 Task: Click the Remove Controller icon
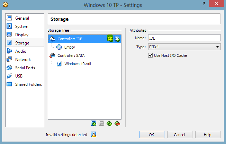point(101,123)
